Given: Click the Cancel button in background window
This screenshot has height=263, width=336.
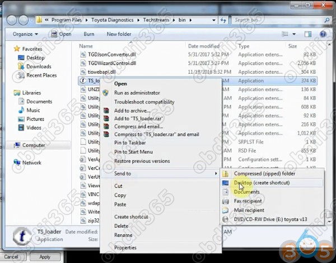Looking at the screenshot, I should (11, 257).
